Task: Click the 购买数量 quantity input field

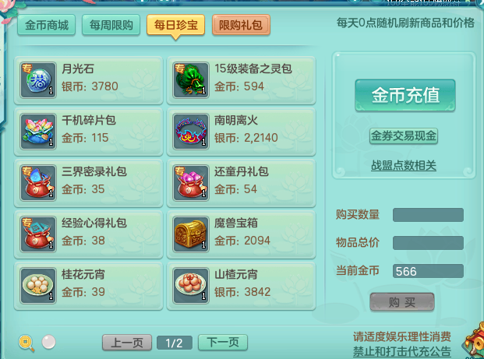Action: [x=428, y=215]
